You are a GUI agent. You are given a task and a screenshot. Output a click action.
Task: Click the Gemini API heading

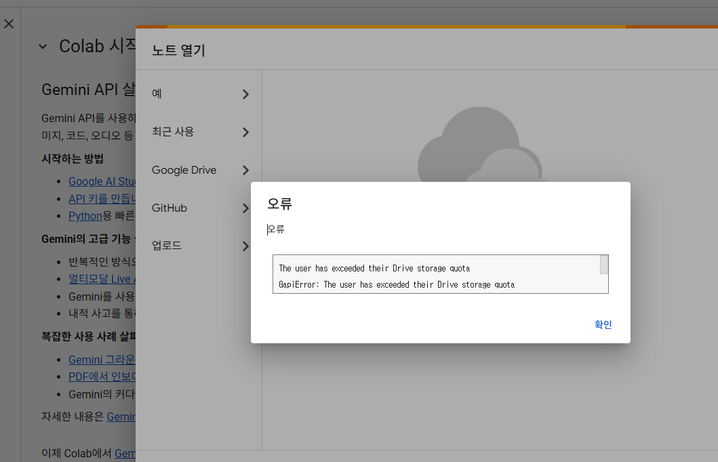88,90
